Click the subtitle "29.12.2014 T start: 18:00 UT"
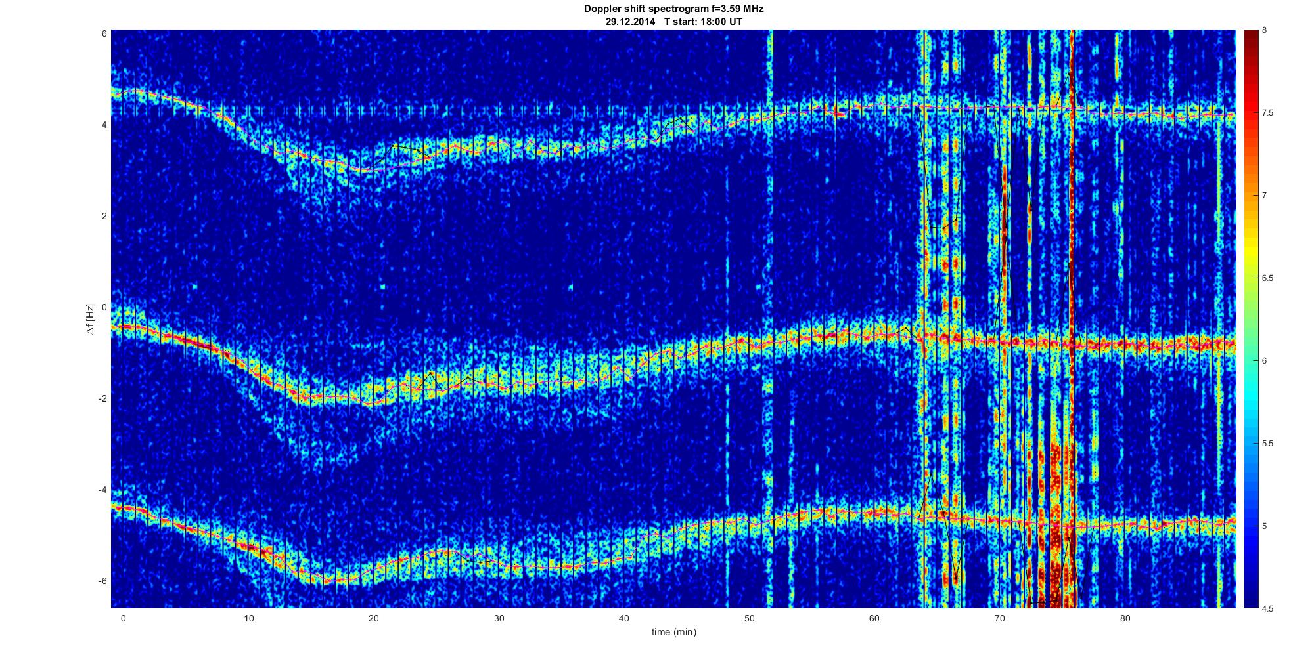 tap(673, 21)
